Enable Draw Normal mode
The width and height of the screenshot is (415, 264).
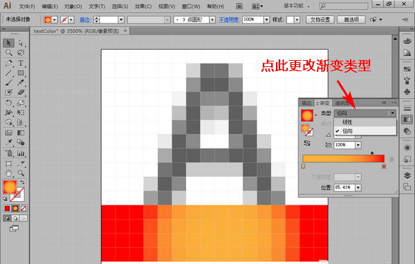(7, 218)
